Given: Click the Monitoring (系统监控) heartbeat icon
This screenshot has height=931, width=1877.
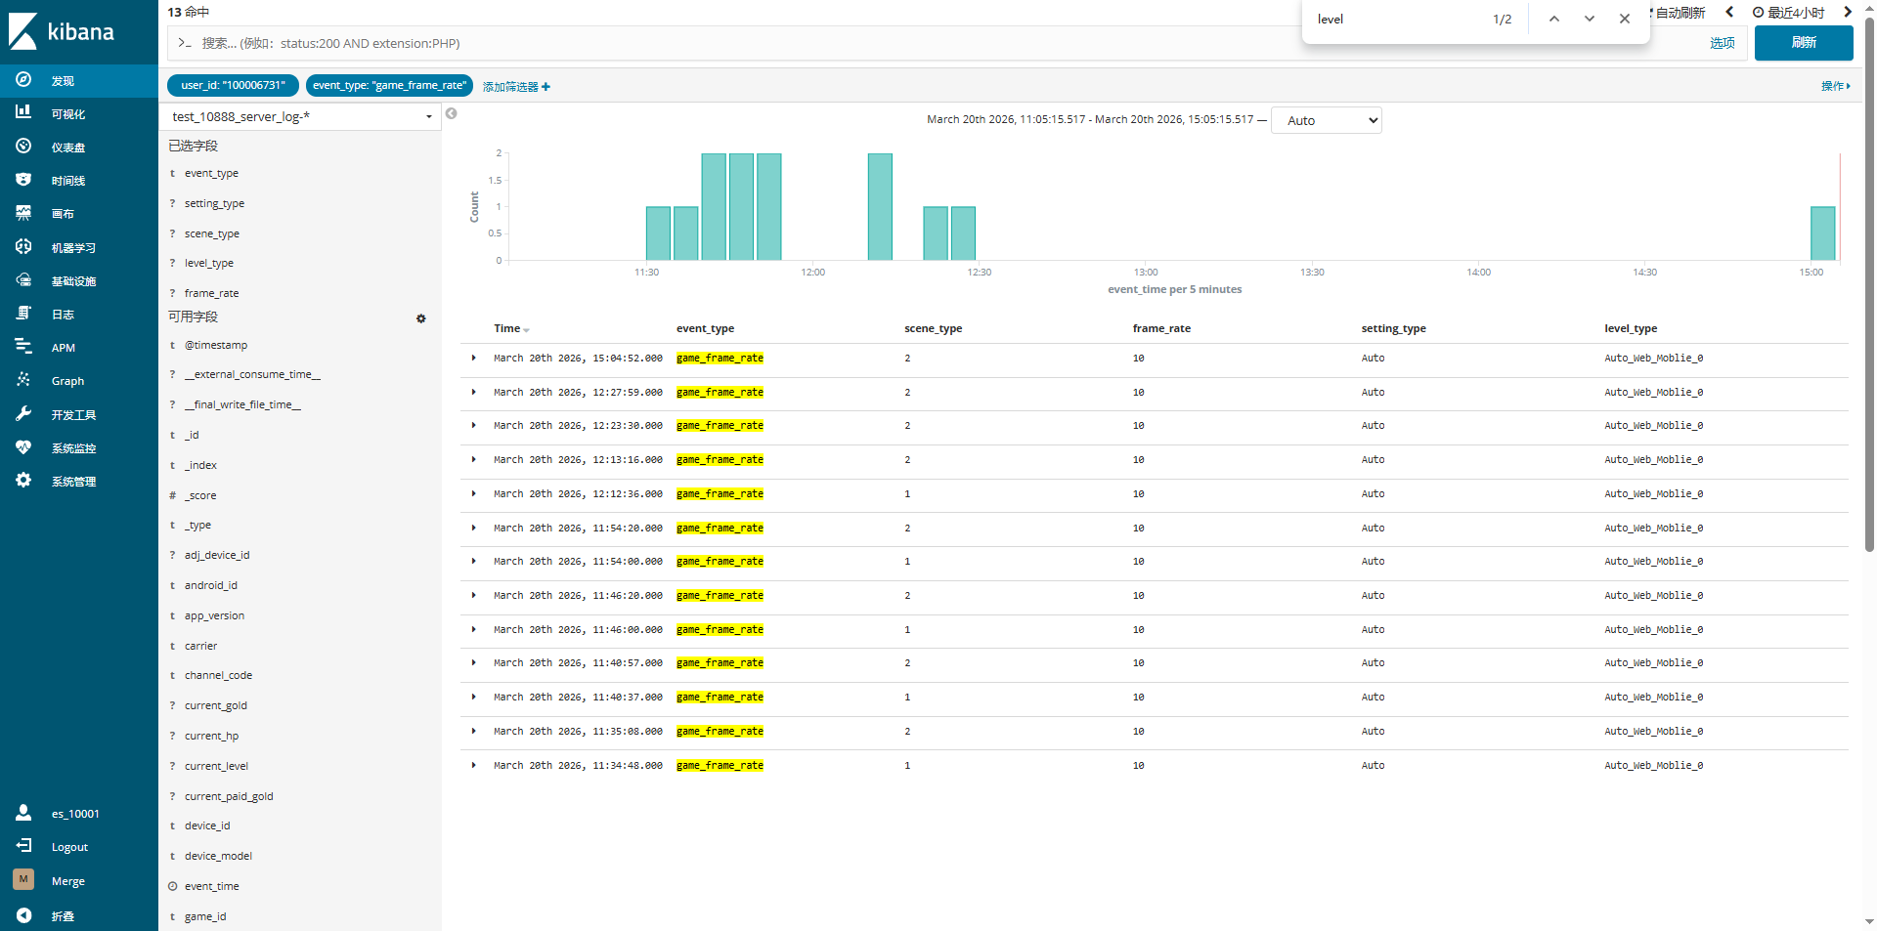Looking at the screenshot, I should click(x=23, y=447).
